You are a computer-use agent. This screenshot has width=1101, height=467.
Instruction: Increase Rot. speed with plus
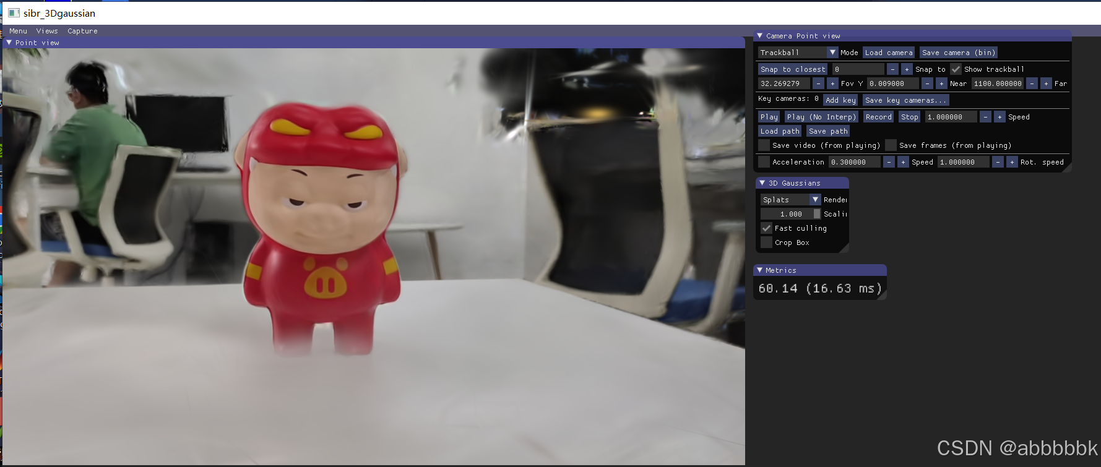click(1012, 162)
